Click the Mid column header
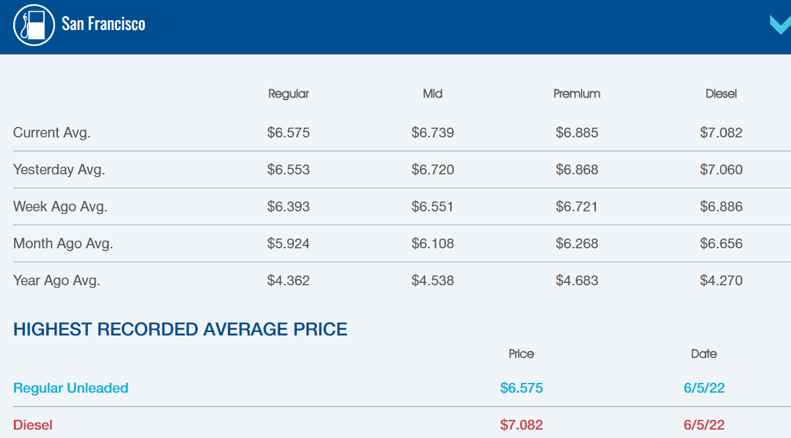The width and height of the screenshot is (791, 438). point(433,93)
